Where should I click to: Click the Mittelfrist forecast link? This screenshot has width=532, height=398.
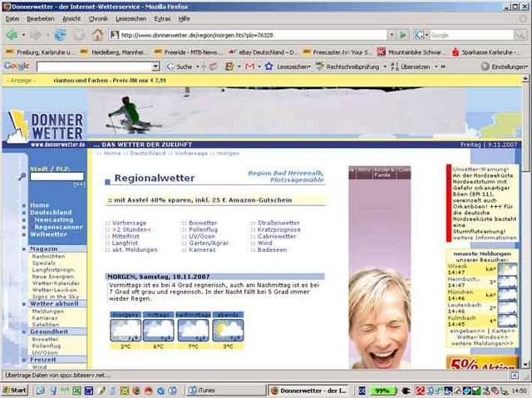pos(126,236)
